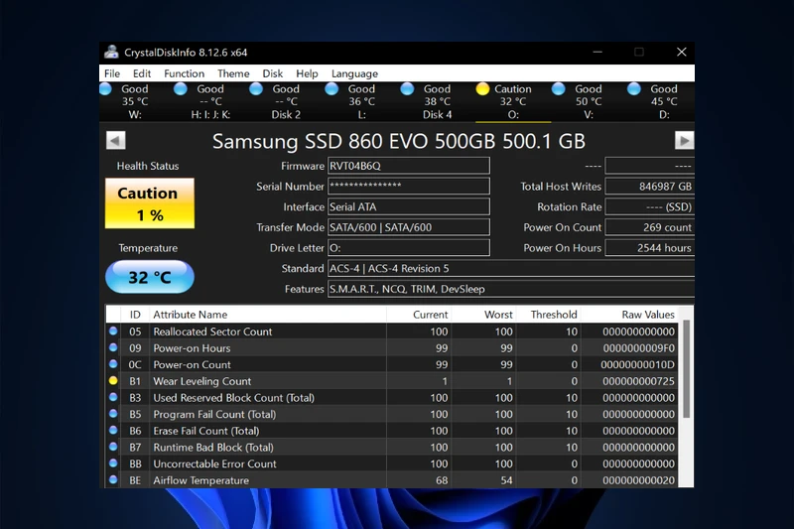Select the Uncorrectable Error Count row
Viewport: 794px width, 529px height.
(392, 463)
